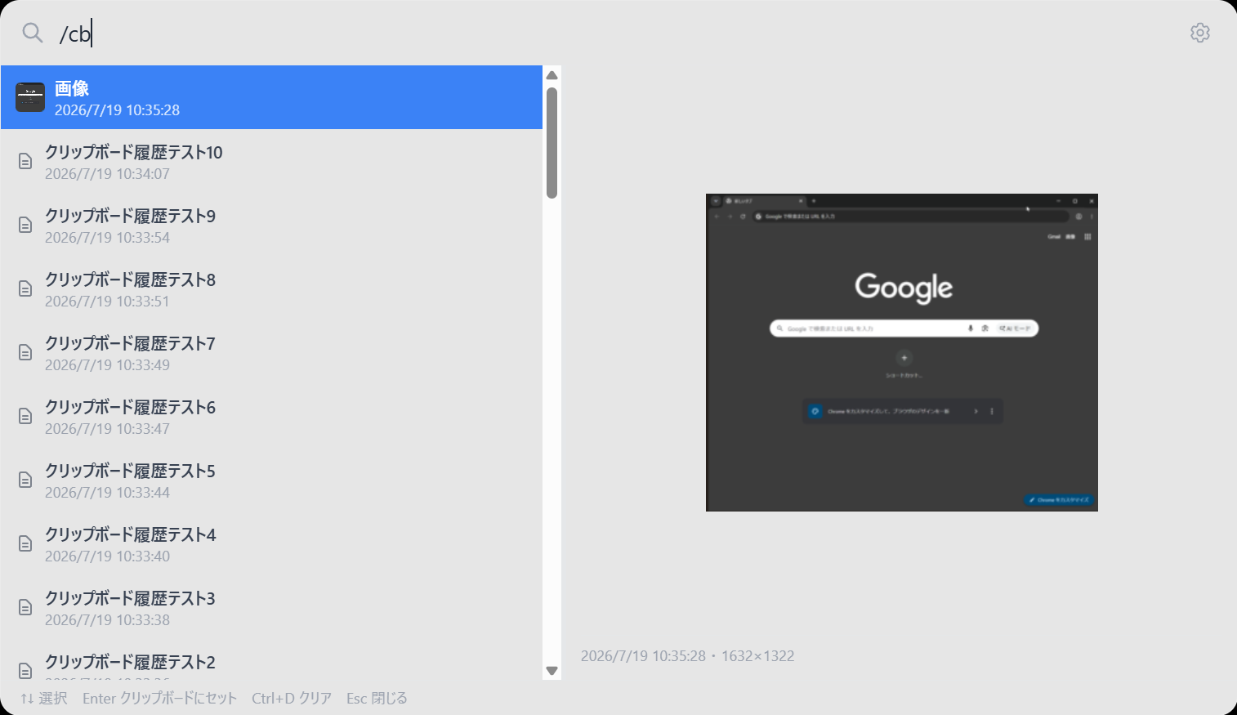Click the scrollbar up arrow of the history list
1237x715 pixels.
click(x=552, y=75)
